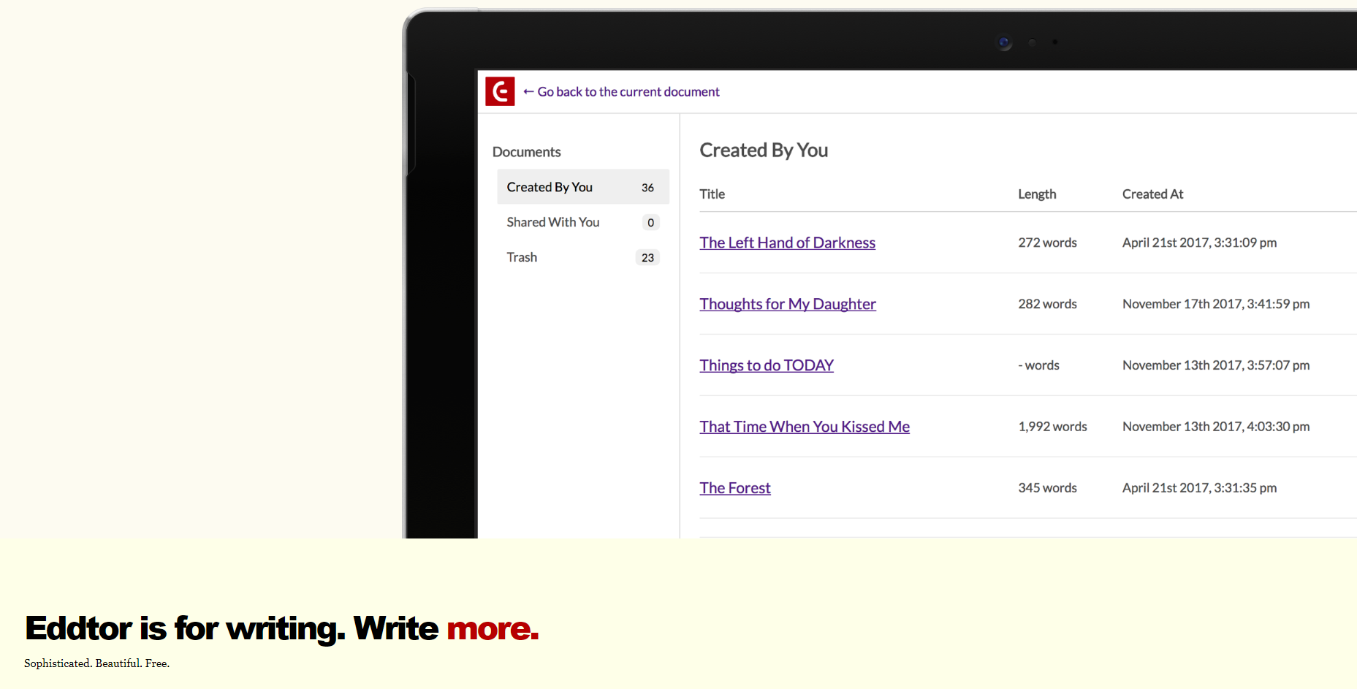Click the 282 words length cell
Screen dimensions: 1357x689
coord(1047,304)
